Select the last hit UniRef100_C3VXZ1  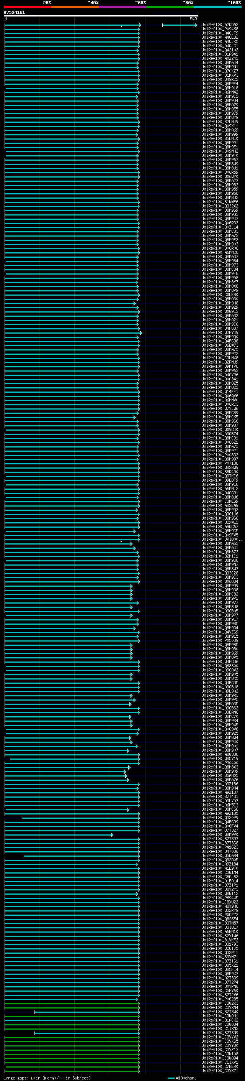(x=219, y=1071)
